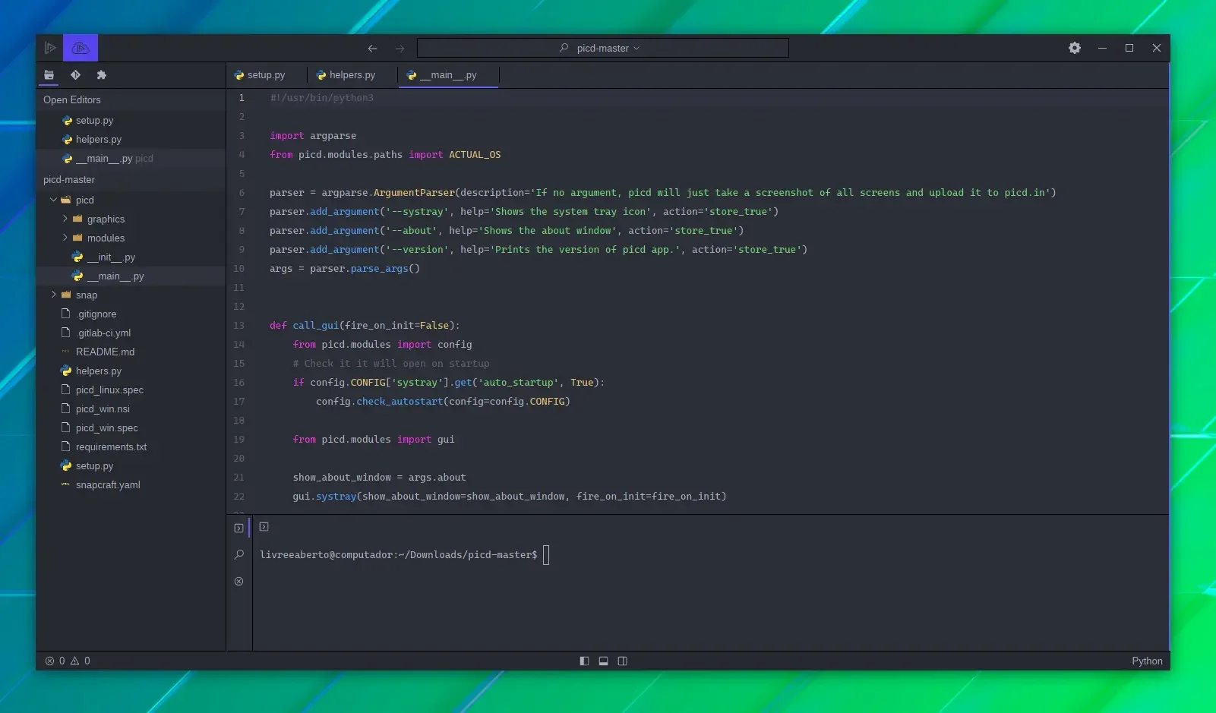Viewport: 1216px width, 713px height.
Task: Open the cloud deploy icon button
Action: tap(81, 48)
